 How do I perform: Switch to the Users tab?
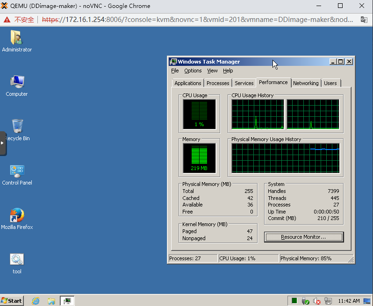point(330,83)
